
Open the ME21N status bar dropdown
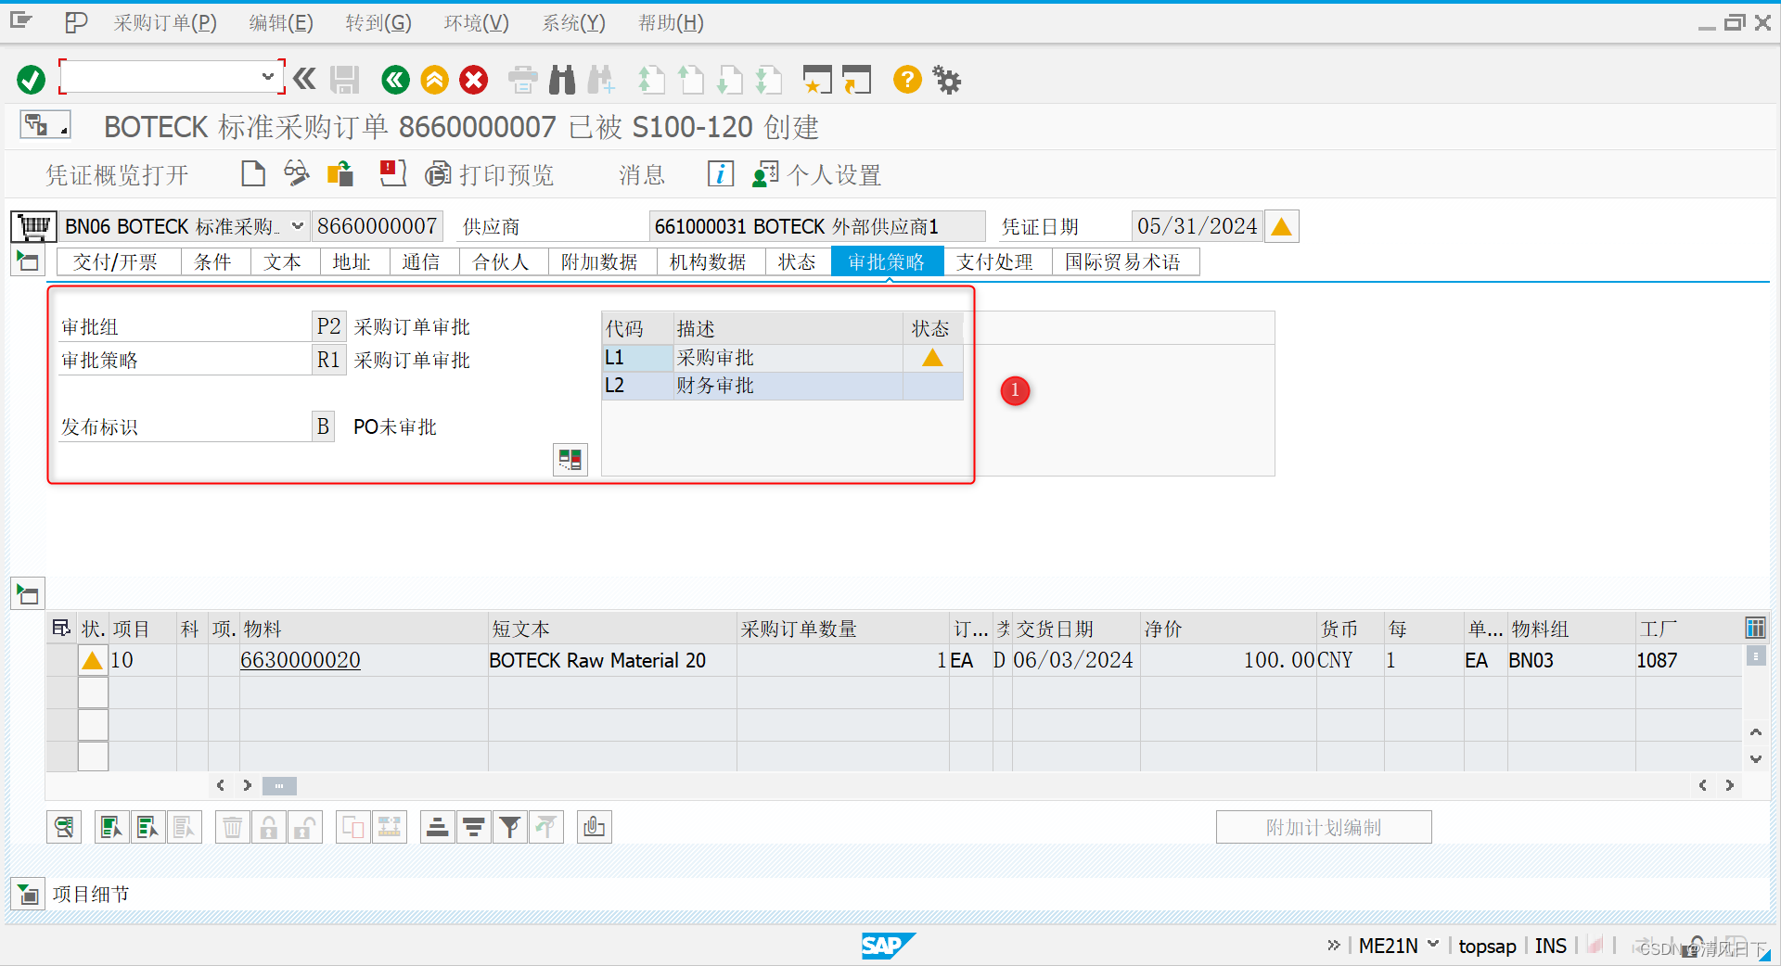[x=1433, y=945]
